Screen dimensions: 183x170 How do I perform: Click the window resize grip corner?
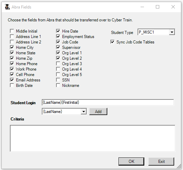179,166
